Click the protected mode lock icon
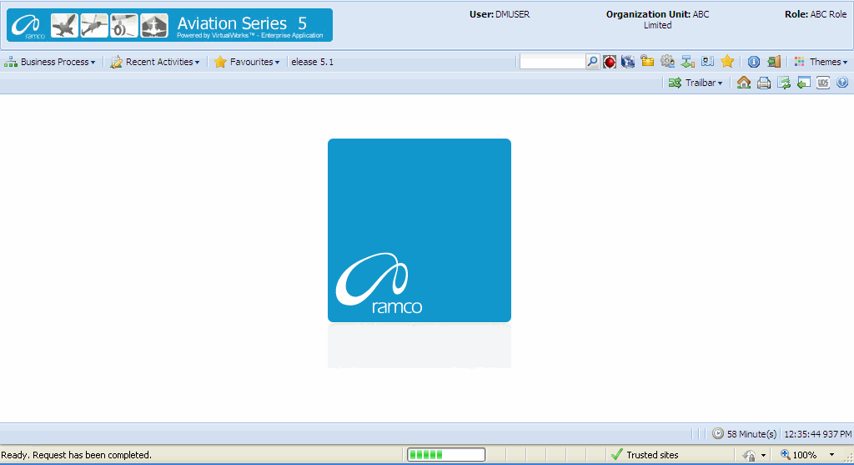This screenshot has width=854, height=465. 750,455
